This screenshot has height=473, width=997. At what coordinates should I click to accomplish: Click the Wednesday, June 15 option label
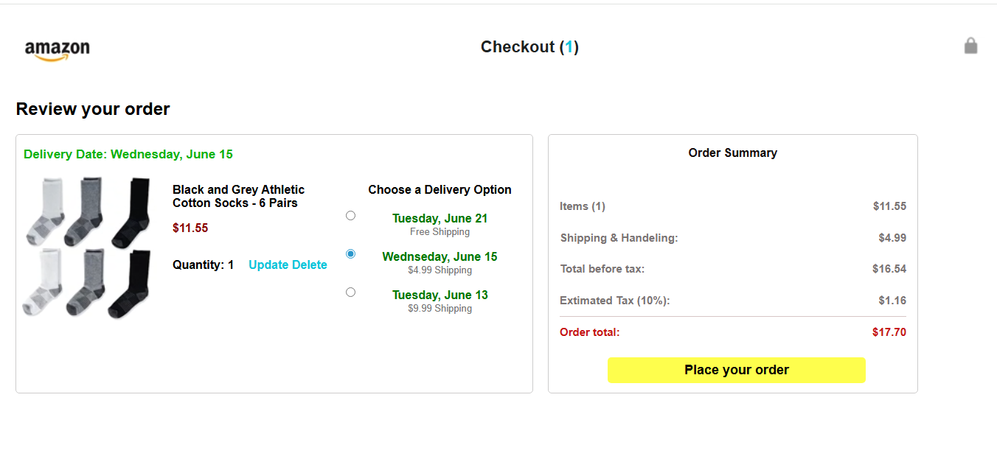coord(440,257)
